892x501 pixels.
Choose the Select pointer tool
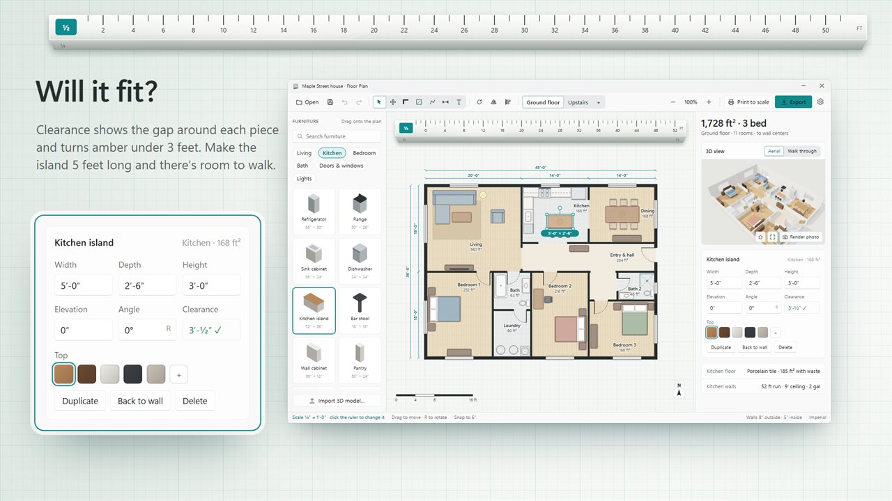click(380, 102)
